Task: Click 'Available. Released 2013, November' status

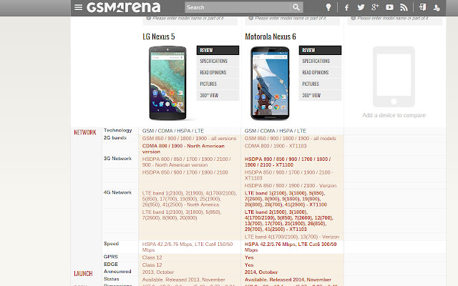Action: [x=183, y=280]
